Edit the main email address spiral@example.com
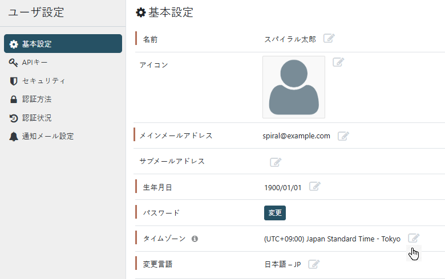 point(343,136)
